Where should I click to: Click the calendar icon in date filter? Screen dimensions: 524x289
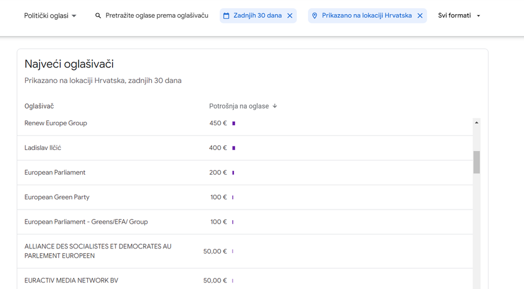point(226,16)
